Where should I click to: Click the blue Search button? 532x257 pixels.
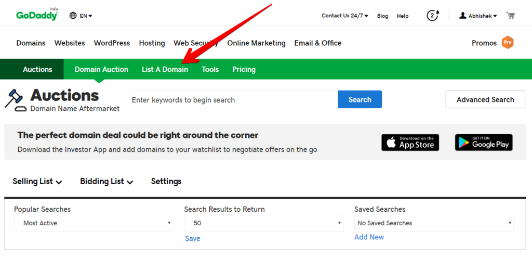click(360, 99)
